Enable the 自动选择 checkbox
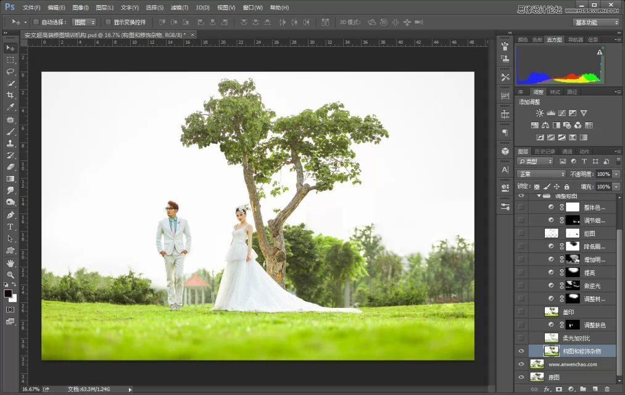Viewport: 625px width, 395px height. pos(36,22)
